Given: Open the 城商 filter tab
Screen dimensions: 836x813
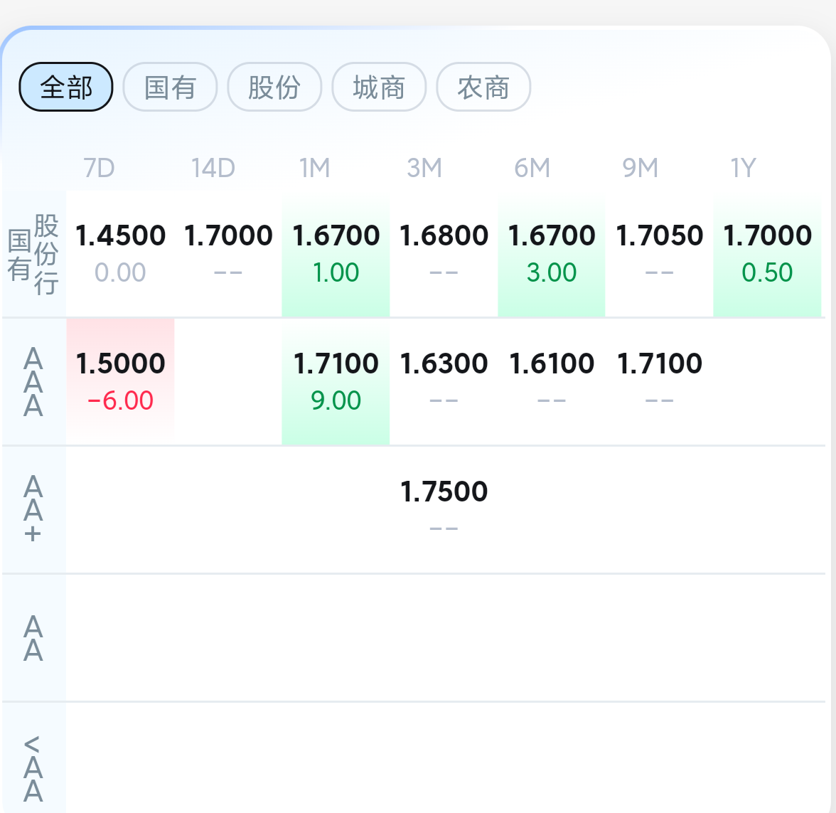Looking at the screenshot, I should [379, 87].
